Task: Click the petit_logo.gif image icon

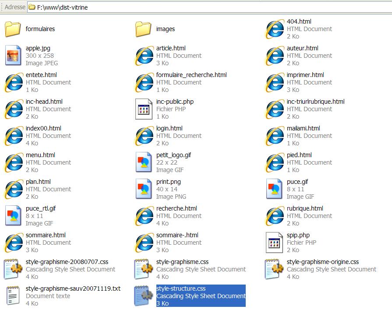Action: click(x=144, y=162)
